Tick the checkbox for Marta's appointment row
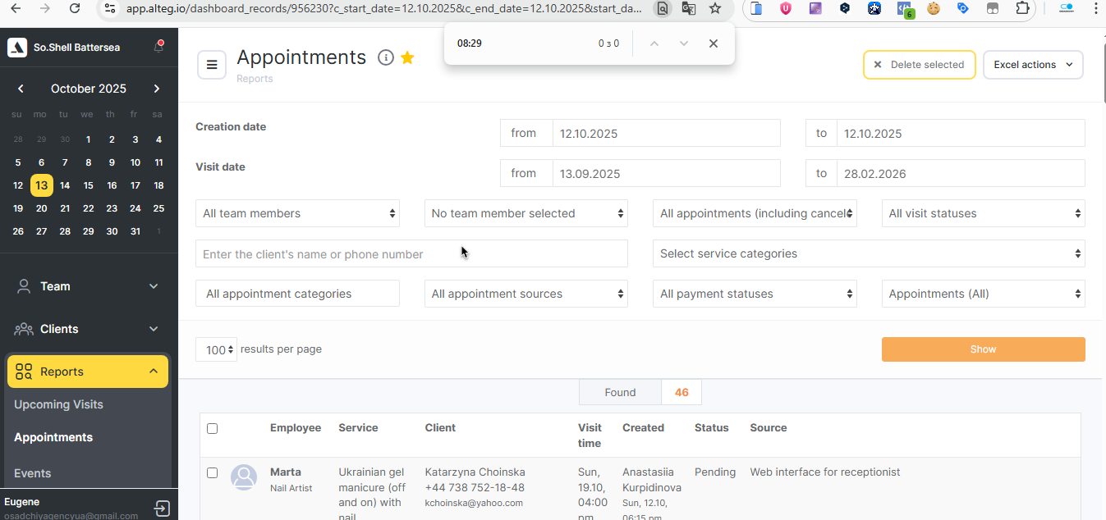 [x=213, y=472]
